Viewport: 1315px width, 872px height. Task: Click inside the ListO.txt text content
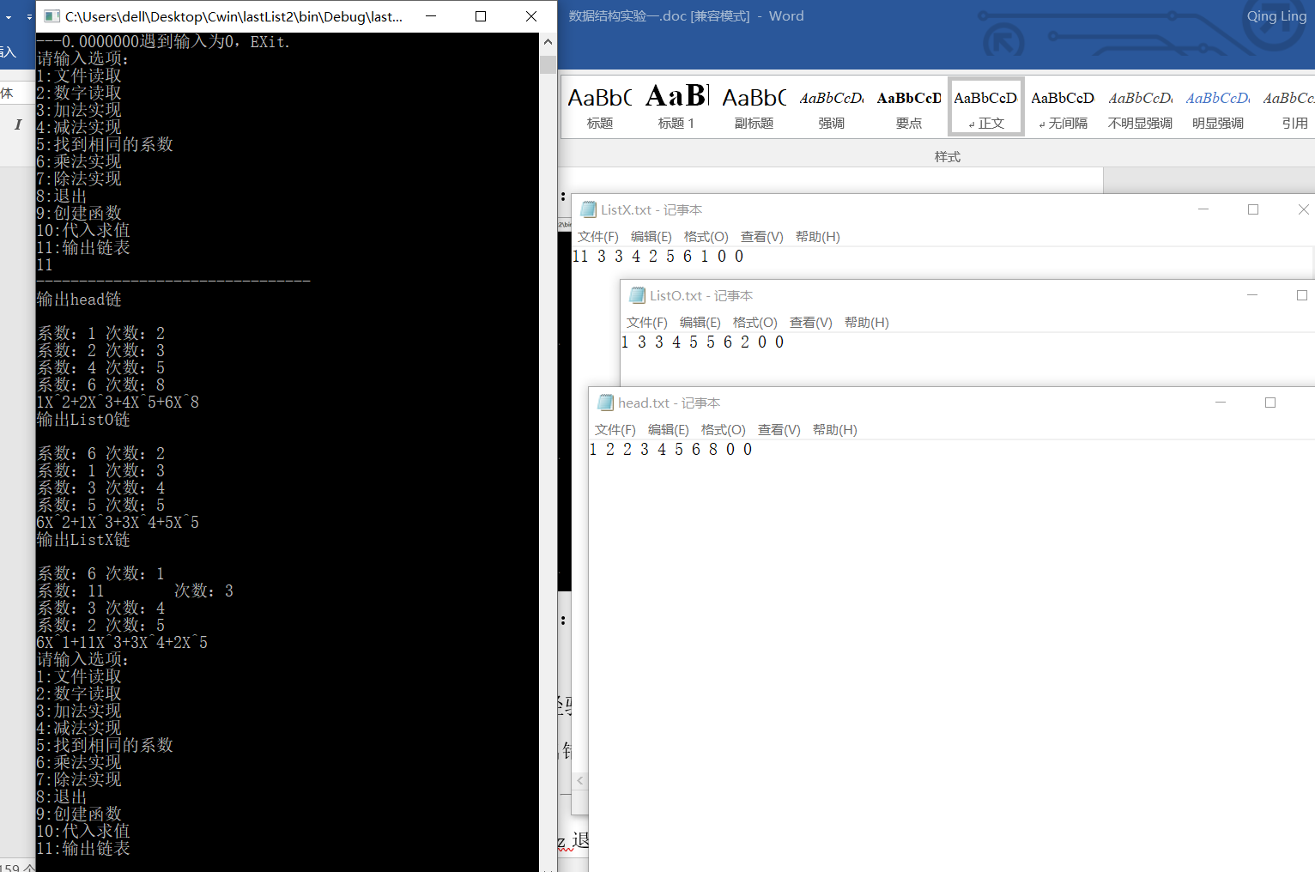[702, 342]
